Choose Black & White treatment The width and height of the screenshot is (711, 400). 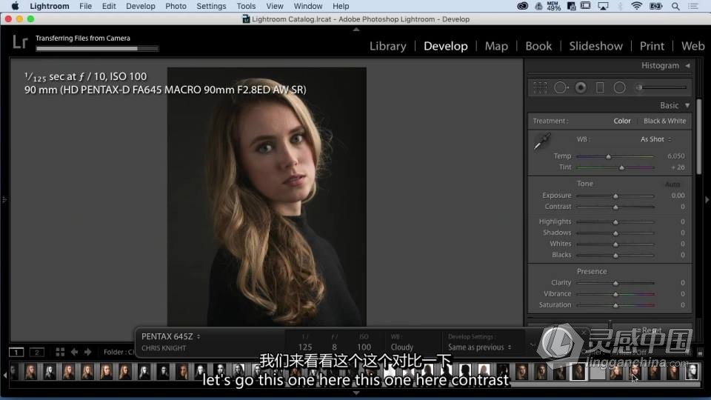click(664, 121)
